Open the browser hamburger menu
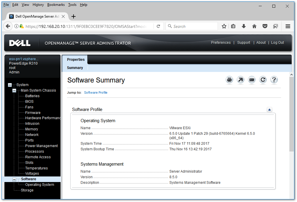Viewport: 297px width, 202px height. pyautogui.click(x=288, y=26)
